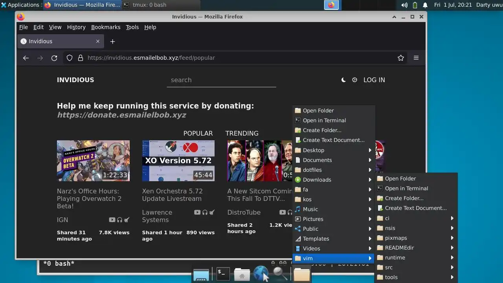Audio mode headphones icon on Lawrence Systems video
Screen dimensions: 503x283
[205, 212]
